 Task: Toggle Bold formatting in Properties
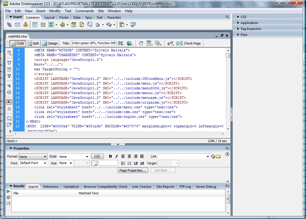111,156
